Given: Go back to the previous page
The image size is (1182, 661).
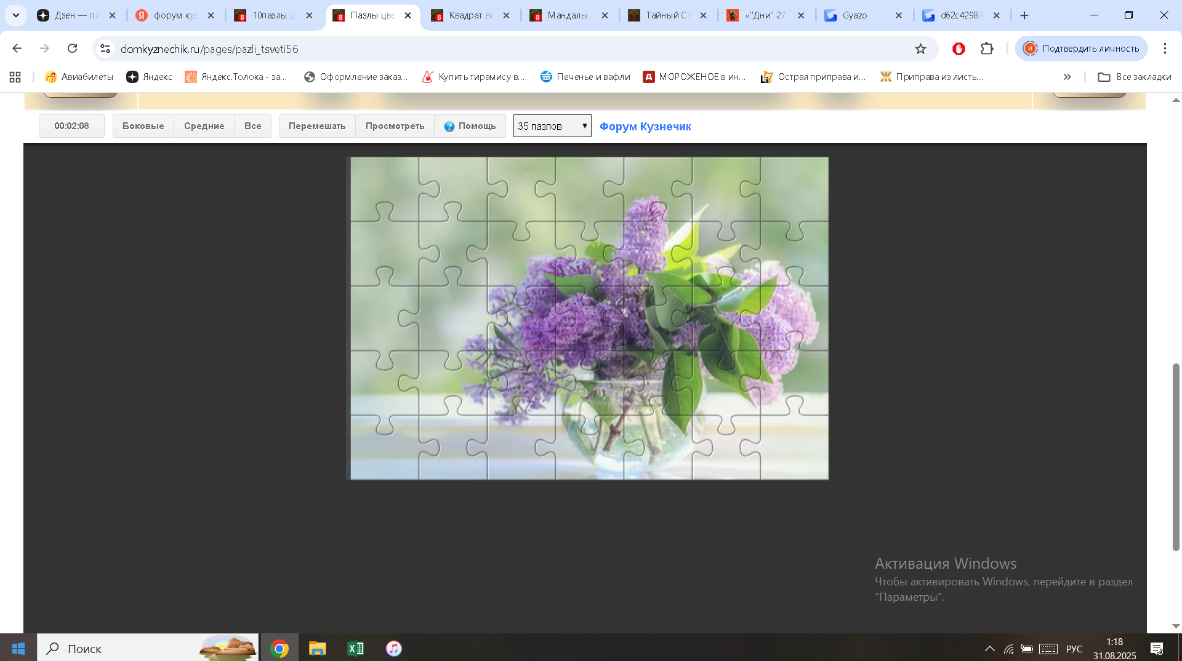Looking at the screenshot, I should pyautogui.click(x=17, y=49).
